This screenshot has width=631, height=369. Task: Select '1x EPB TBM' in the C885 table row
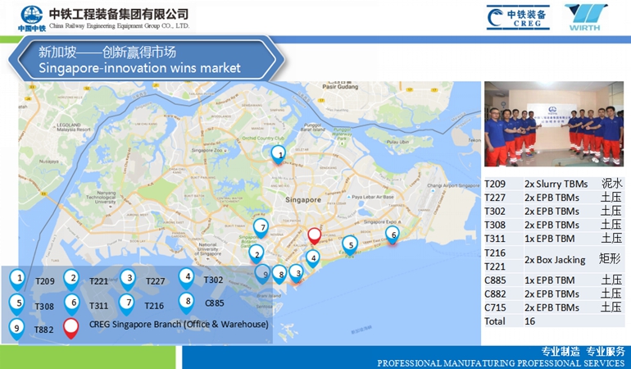[x=550, y=280]
